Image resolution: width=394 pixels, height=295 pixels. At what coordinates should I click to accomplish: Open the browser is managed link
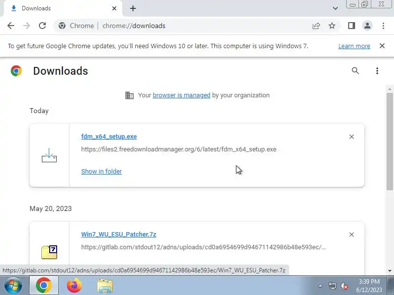pos(181,95)
